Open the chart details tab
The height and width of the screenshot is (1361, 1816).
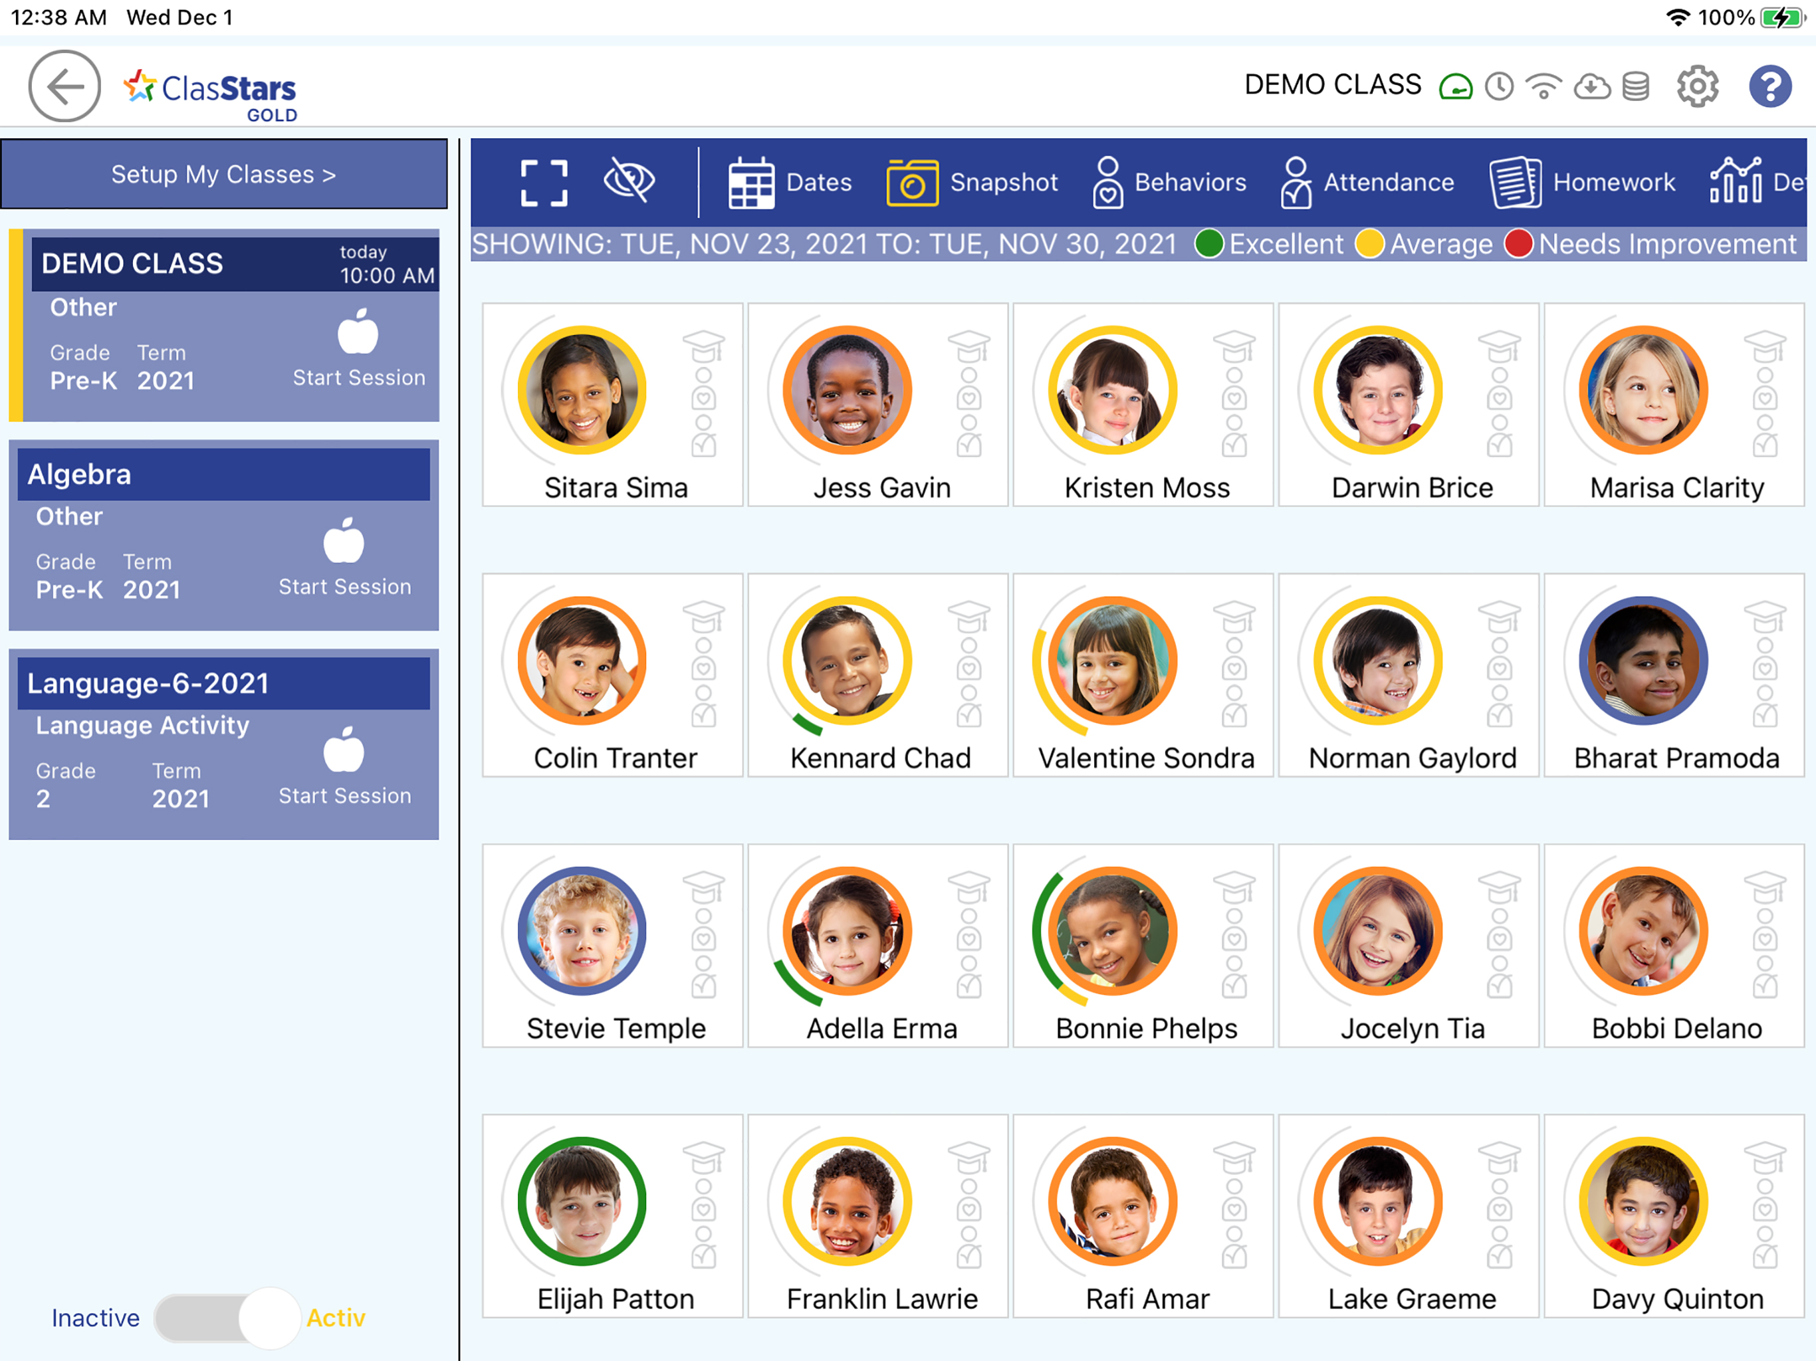click(x=1757, y=181)
